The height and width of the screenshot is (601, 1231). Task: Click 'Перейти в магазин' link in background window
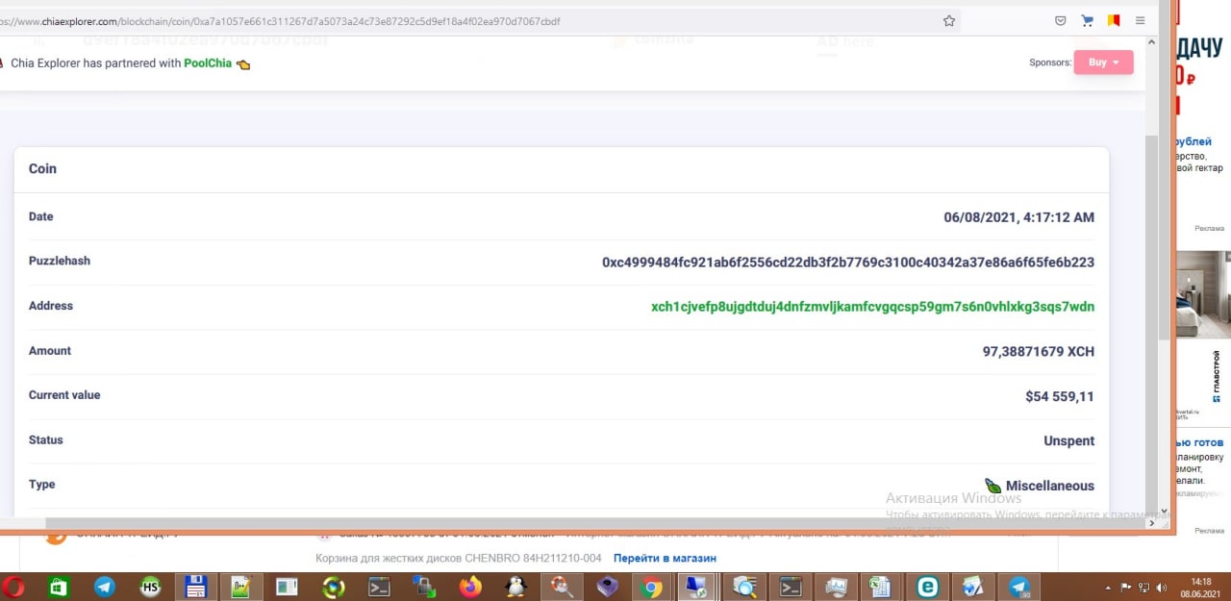665,558
